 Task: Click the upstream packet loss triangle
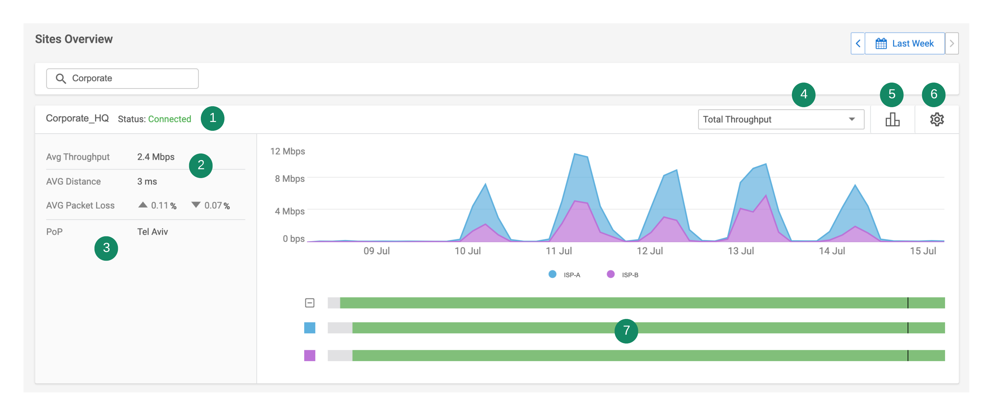pyautogui.click(x=142, y=205)
